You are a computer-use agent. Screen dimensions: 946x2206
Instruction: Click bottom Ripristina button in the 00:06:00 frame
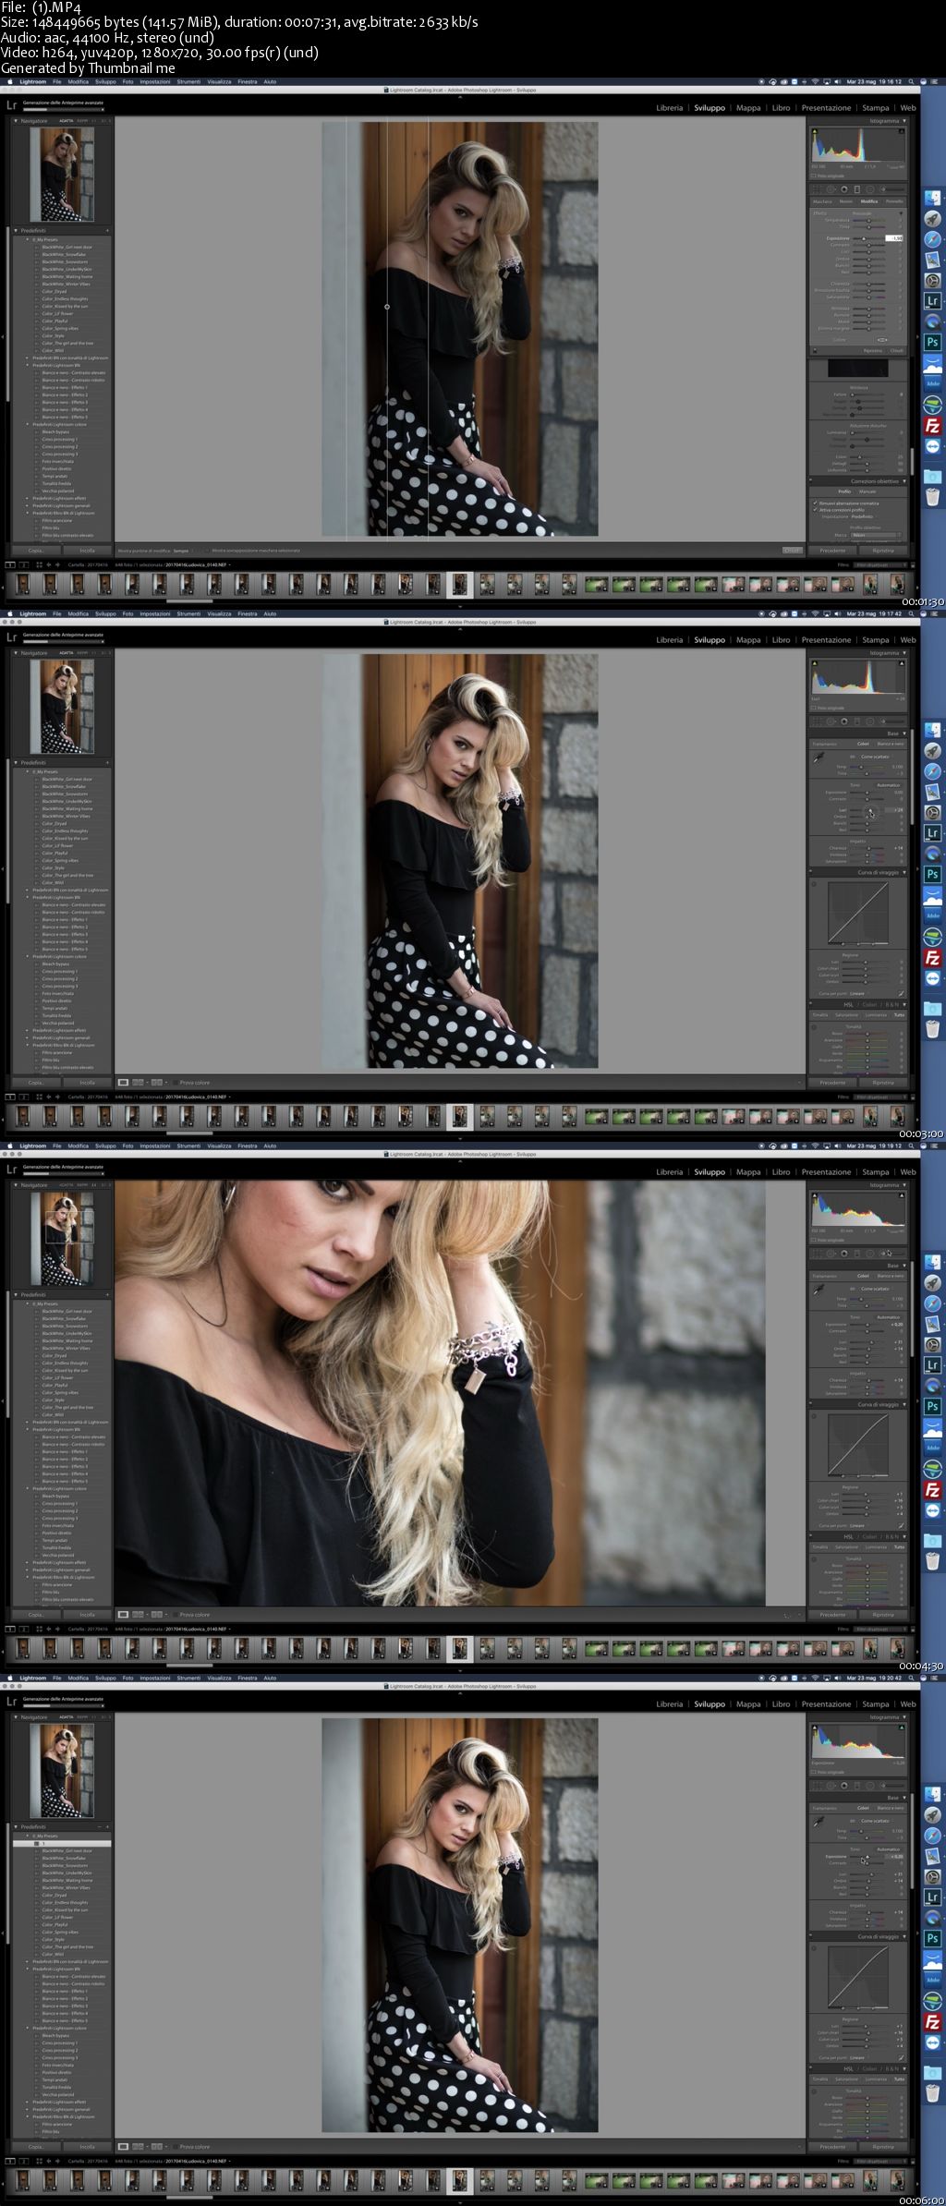point(882,2147)
